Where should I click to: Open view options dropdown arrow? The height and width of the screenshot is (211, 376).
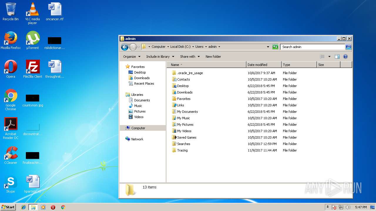pyautogui.click(x=329, y=57)
